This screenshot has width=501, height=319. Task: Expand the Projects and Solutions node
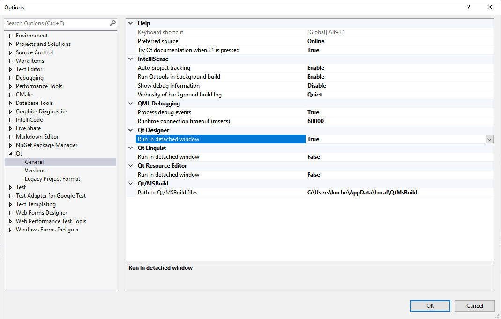point(10,44)
